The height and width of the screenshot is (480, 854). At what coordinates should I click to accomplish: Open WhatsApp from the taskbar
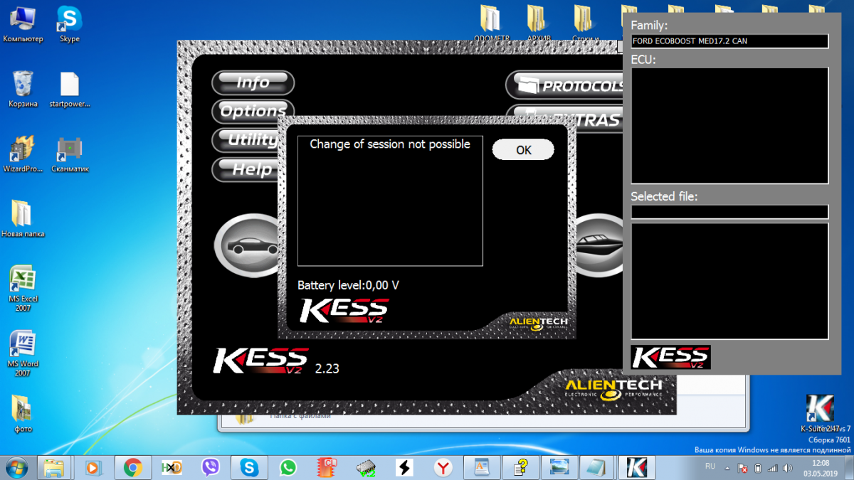(x=288, y=467)
